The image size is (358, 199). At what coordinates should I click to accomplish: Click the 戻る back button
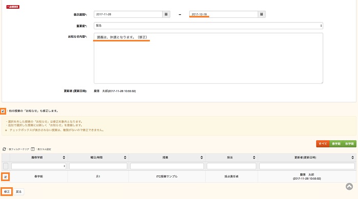coord(19,192)
